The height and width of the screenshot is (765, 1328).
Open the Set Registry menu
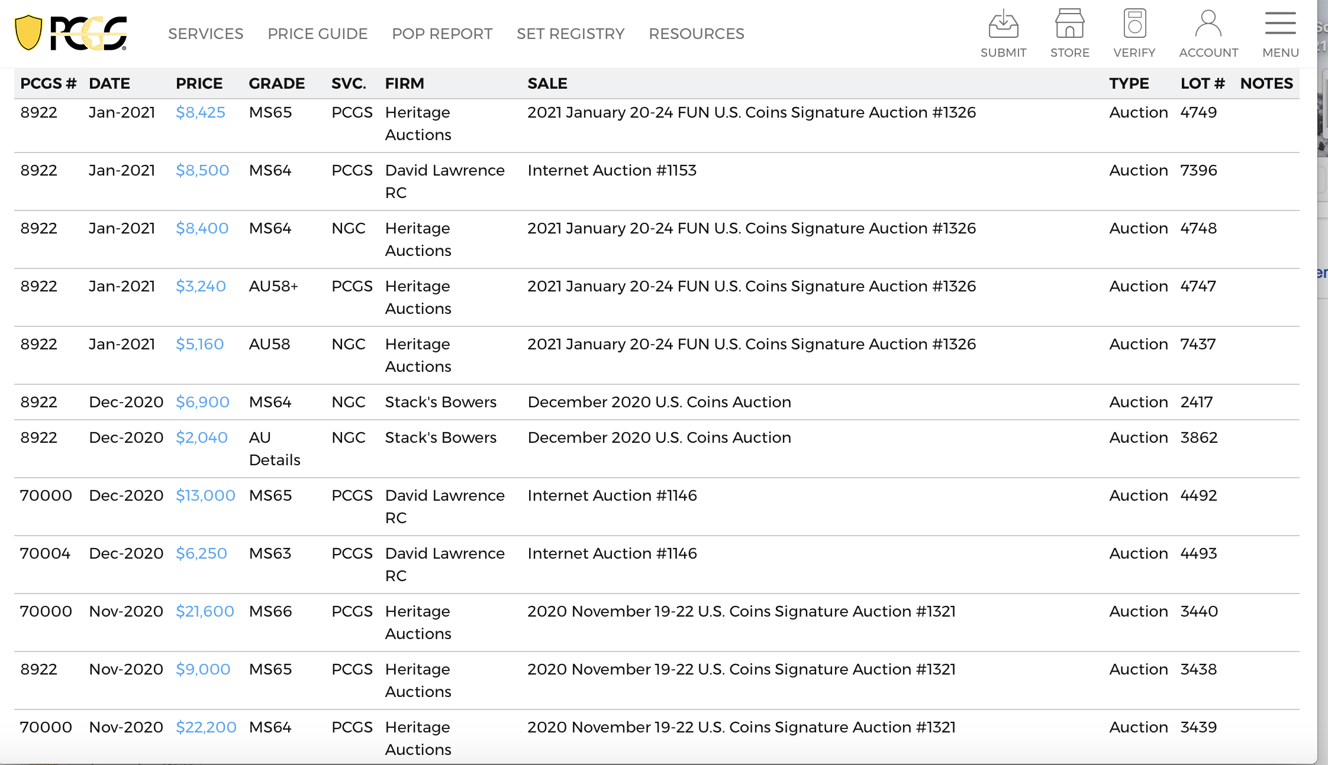(x=570, y=34)
